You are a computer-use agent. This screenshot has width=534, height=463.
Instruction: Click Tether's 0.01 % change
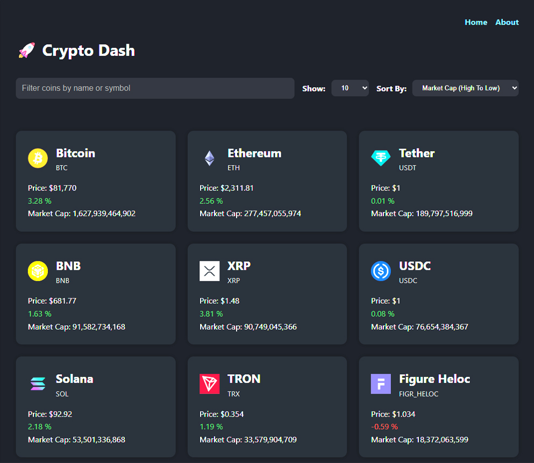pos(382,201)
